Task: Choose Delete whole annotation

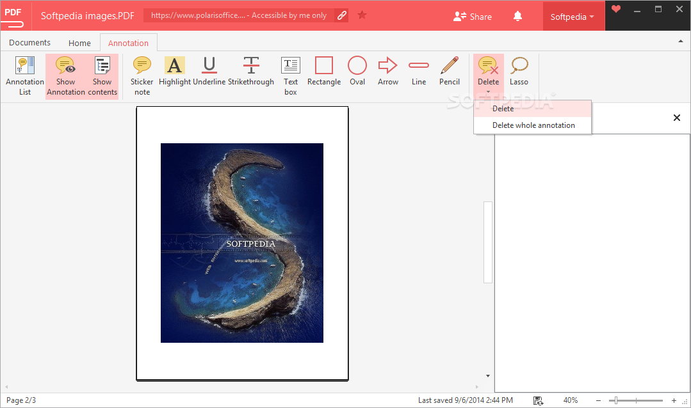Action: point(532,125)
